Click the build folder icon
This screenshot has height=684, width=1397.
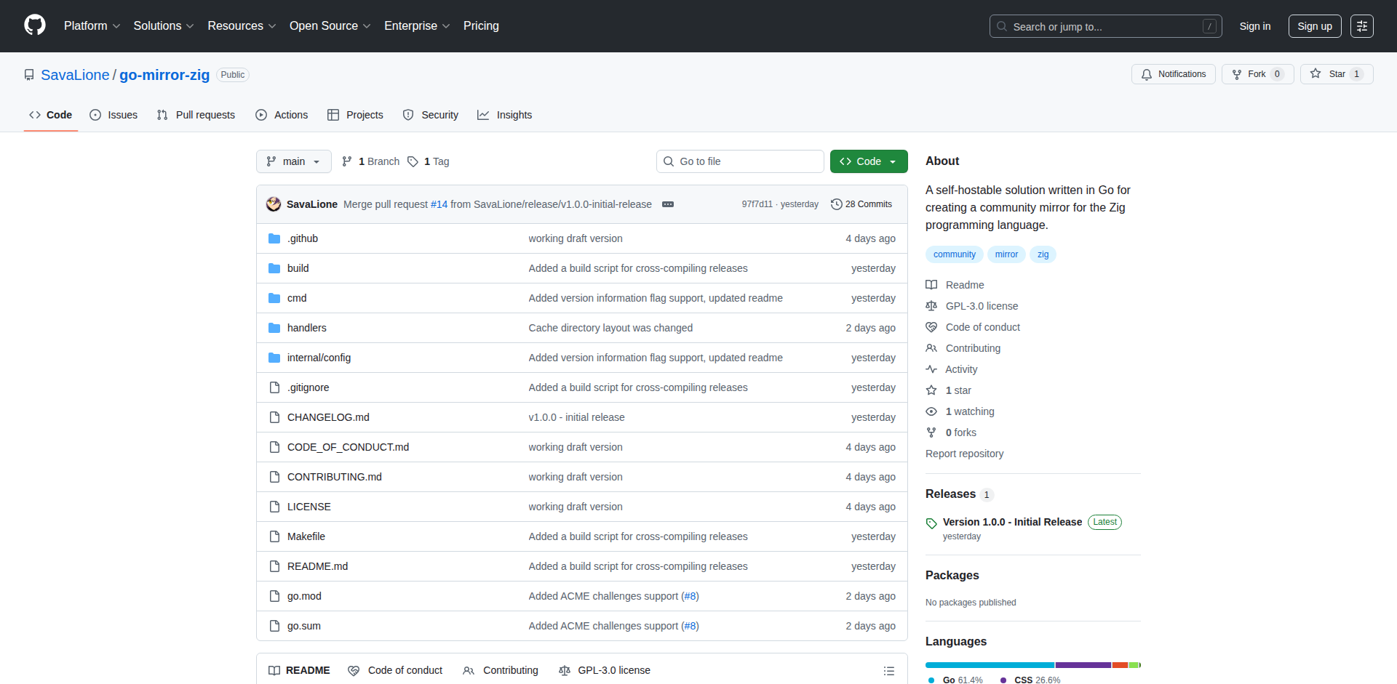coord(274,268)
